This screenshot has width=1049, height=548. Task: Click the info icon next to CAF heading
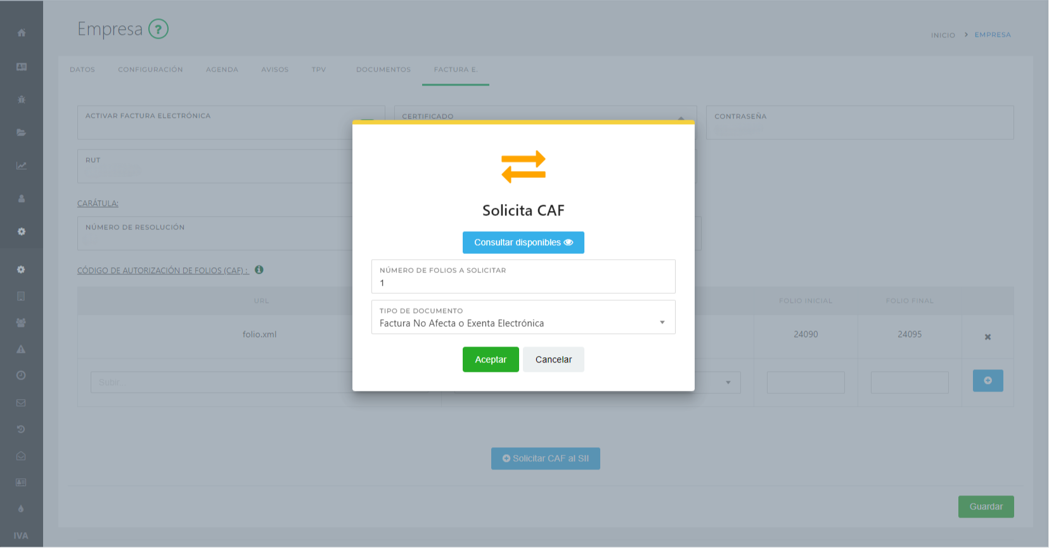coord(259,270)
